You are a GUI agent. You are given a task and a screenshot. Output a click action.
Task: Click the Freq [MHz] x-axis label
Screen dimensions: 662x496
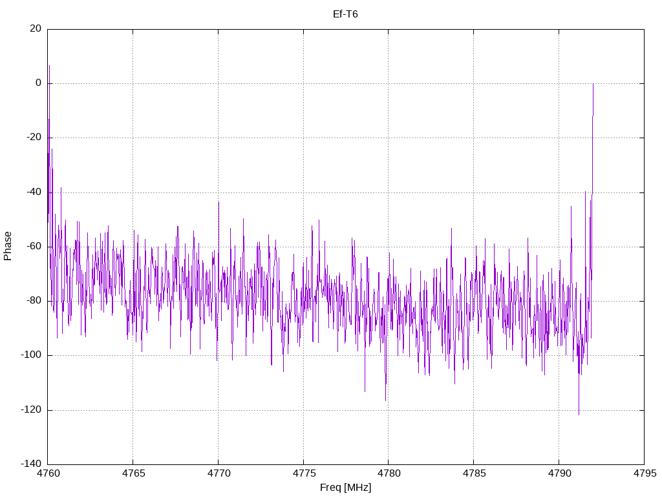345,487
